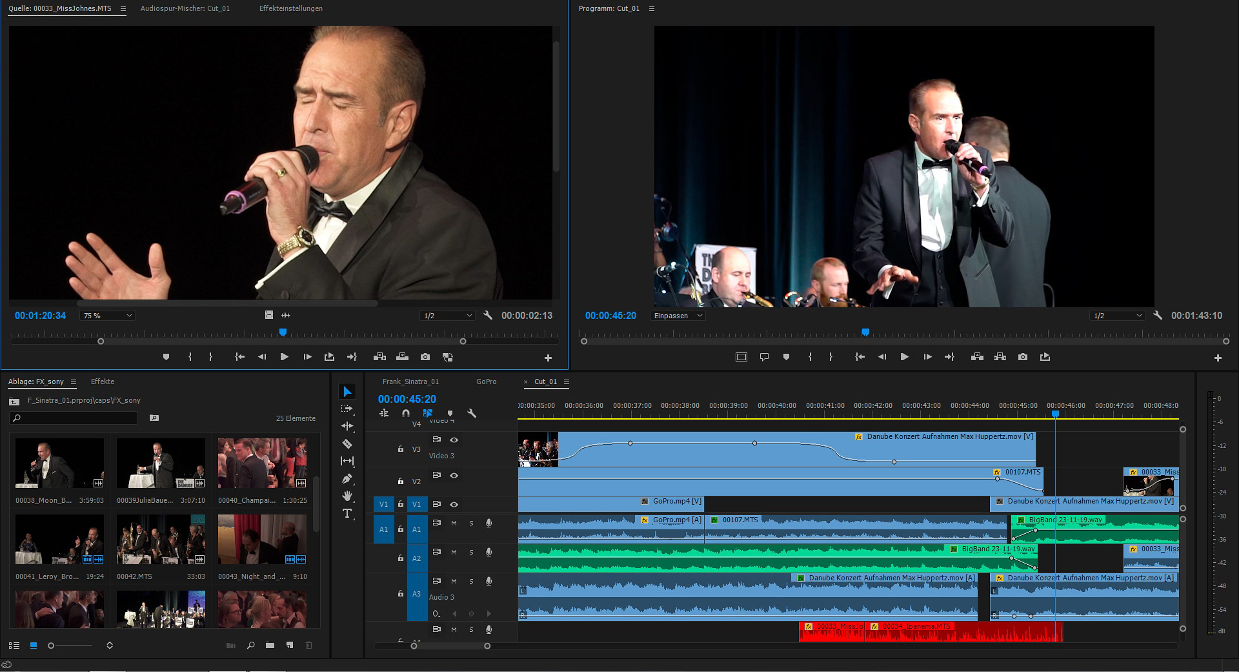Screen dimensions: 1239x672
Task: Play the sequence in the Program monitor
Action: [x=904, y=357]
